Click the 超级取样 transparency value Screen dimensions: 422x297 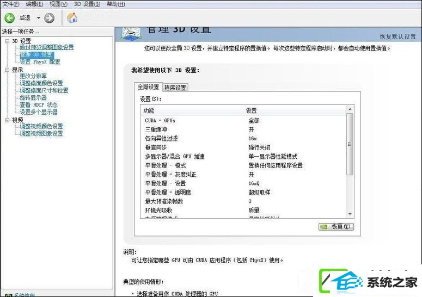pos(259,192)
